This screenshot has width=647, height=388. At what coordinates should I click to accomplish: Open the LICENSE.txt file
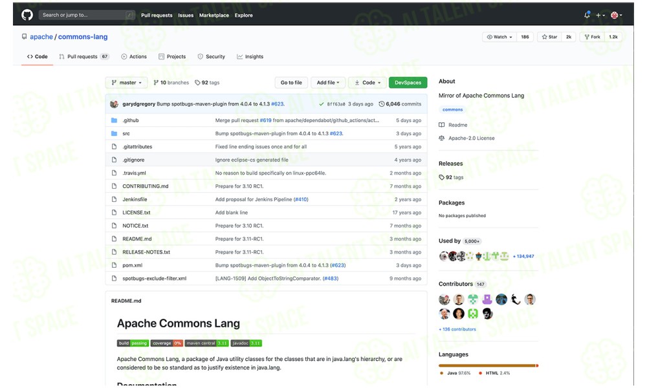[x=136, y=213]
